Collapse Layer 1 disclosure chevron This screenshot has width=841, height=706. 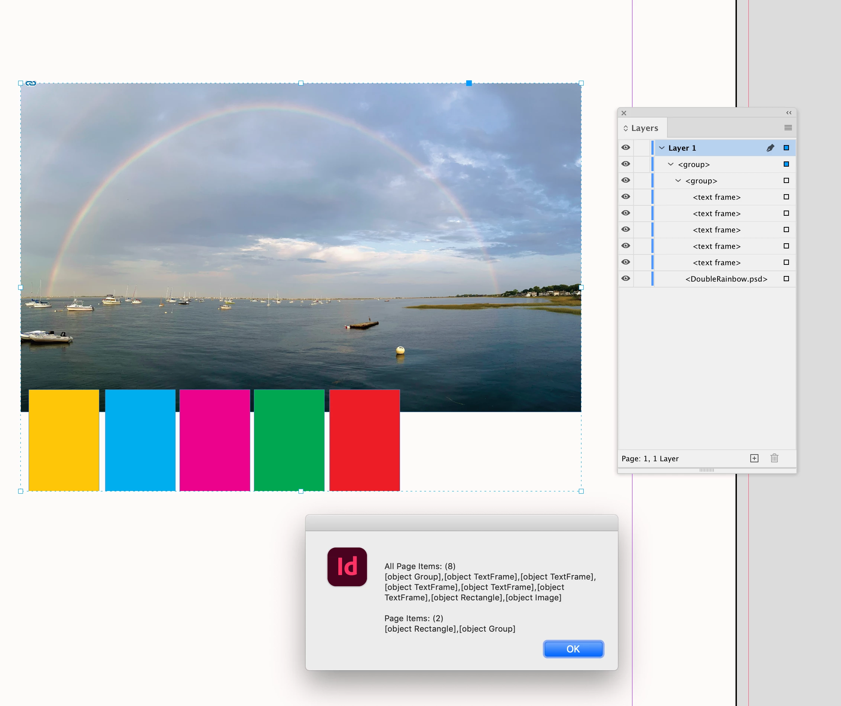tap(661, 148)
